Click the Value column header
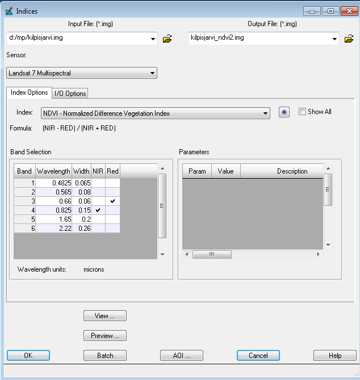 (226, 171)
